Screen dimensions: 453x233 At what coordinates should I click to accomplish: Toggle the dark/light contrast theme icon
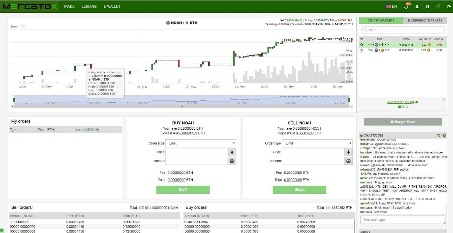tap(428, 6)
